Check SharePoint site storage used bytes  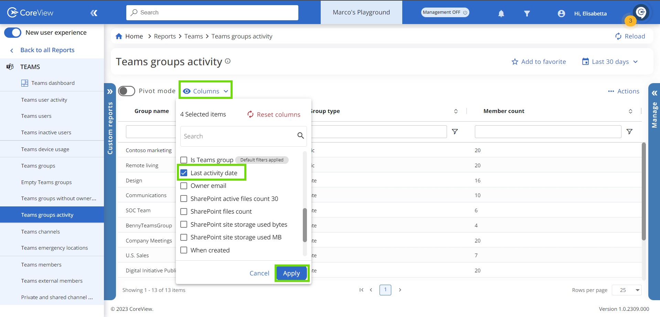(184, 224)
